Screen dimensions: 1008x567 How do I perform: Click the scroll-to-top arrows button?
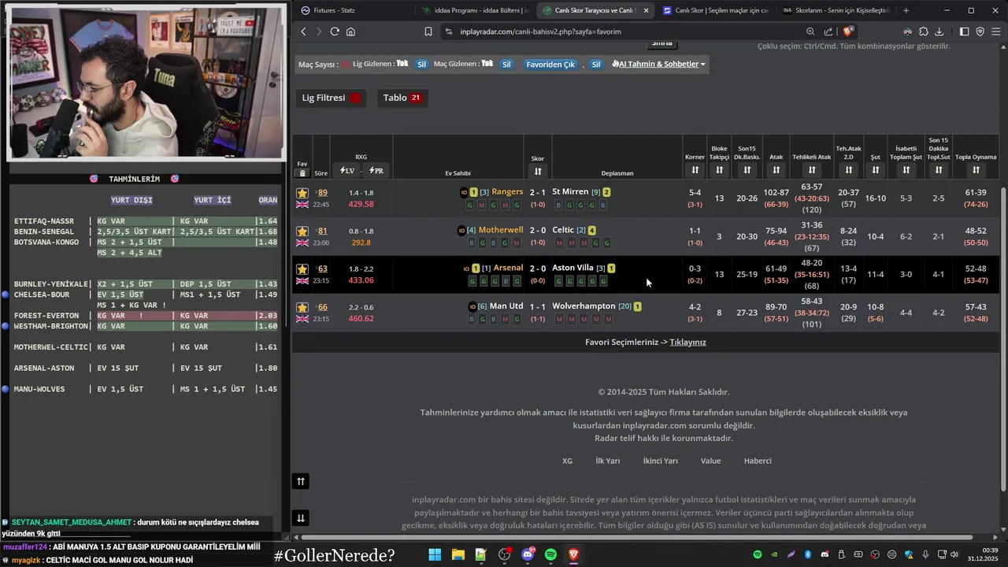(300, 481)
